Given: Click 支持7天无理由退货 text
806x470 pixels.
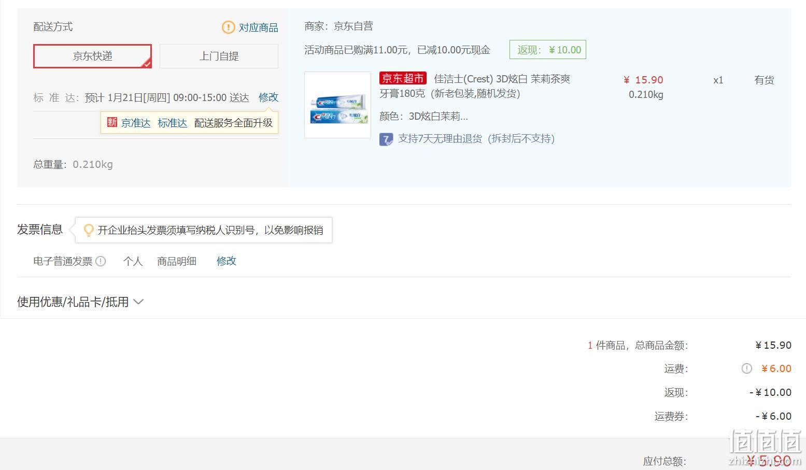Looking at the screenshot, I should click(x=476, y=139).
